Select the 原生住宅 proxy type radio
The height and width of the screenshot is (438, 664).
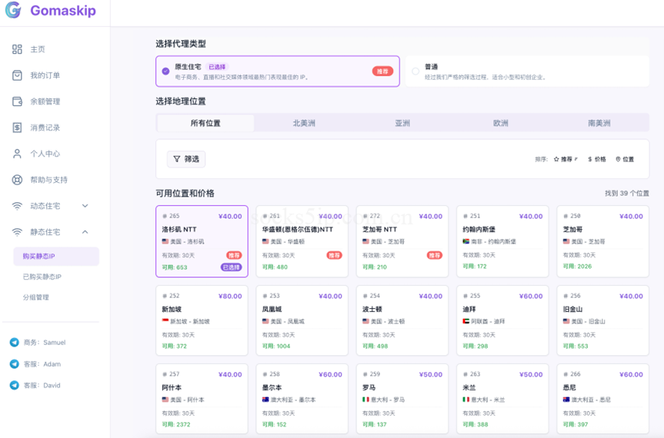165,71
